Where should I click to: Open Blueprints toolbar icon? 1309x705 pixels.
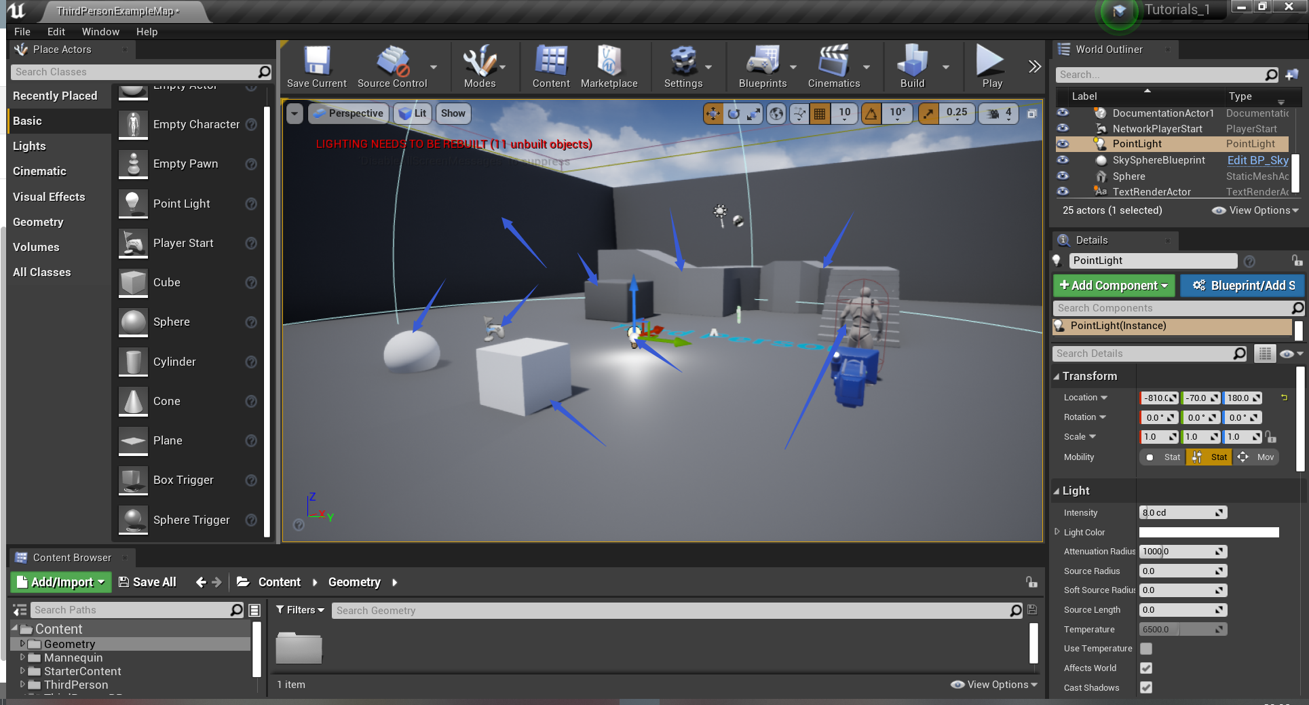click(763, 66)
